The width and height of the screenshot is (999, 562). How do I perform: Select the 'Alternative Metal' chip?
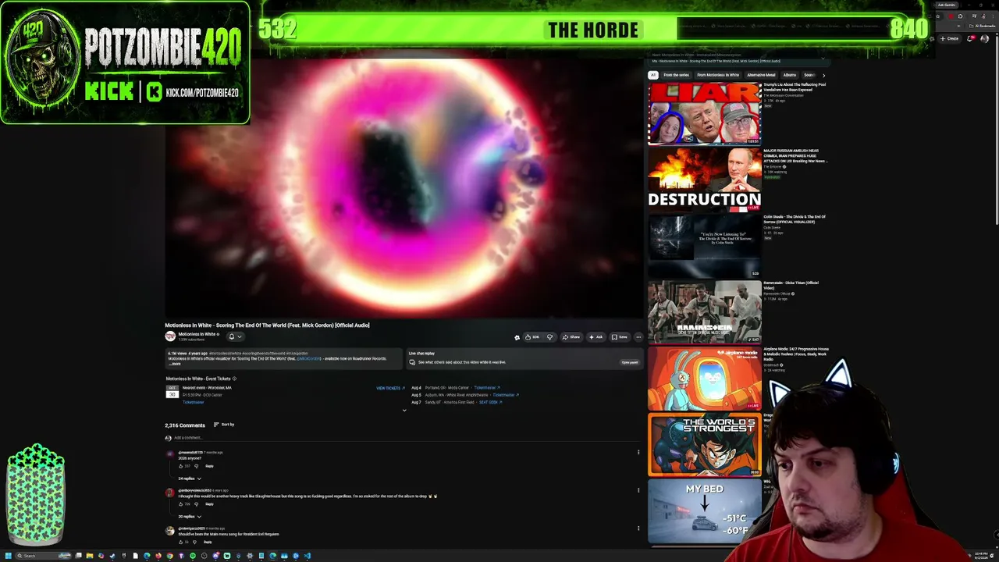(x=761, y=75)
